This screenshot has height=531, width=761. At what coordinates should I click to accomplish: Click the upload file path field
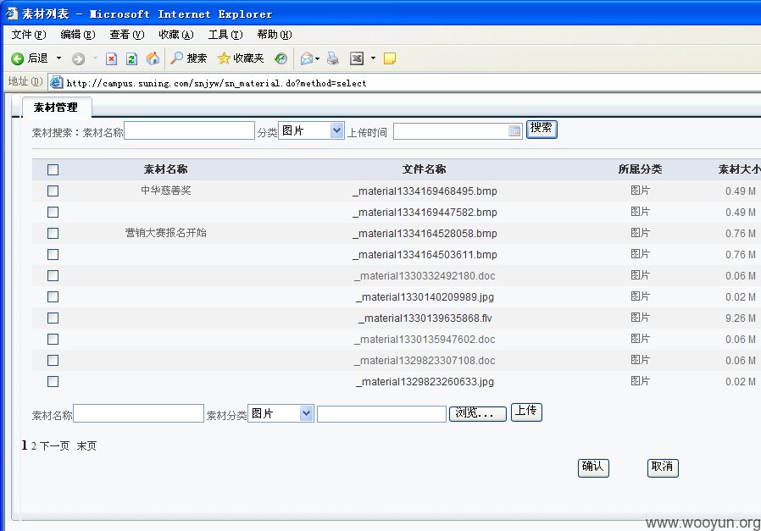(x=381, y=414)
